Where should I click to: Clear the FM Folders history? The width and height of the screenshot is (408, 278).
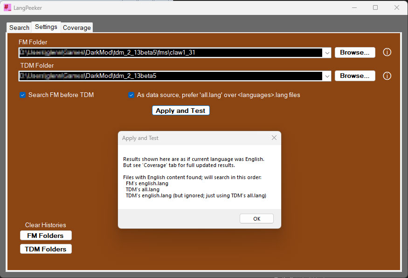(46, 236)
